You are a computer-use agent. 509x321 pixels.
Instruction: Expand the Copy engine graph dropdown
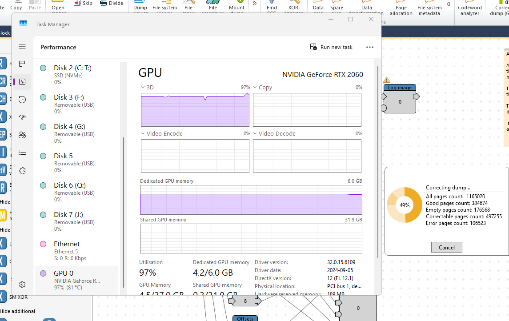point(263,87)
